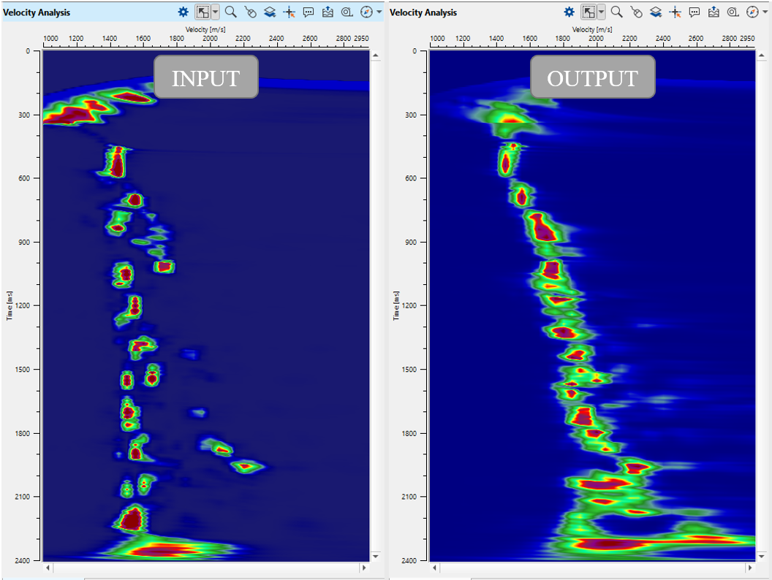This screenshot has width=772, height=580.
Task: Click the compass navigation icon in right panel
Action: point(752,12)
